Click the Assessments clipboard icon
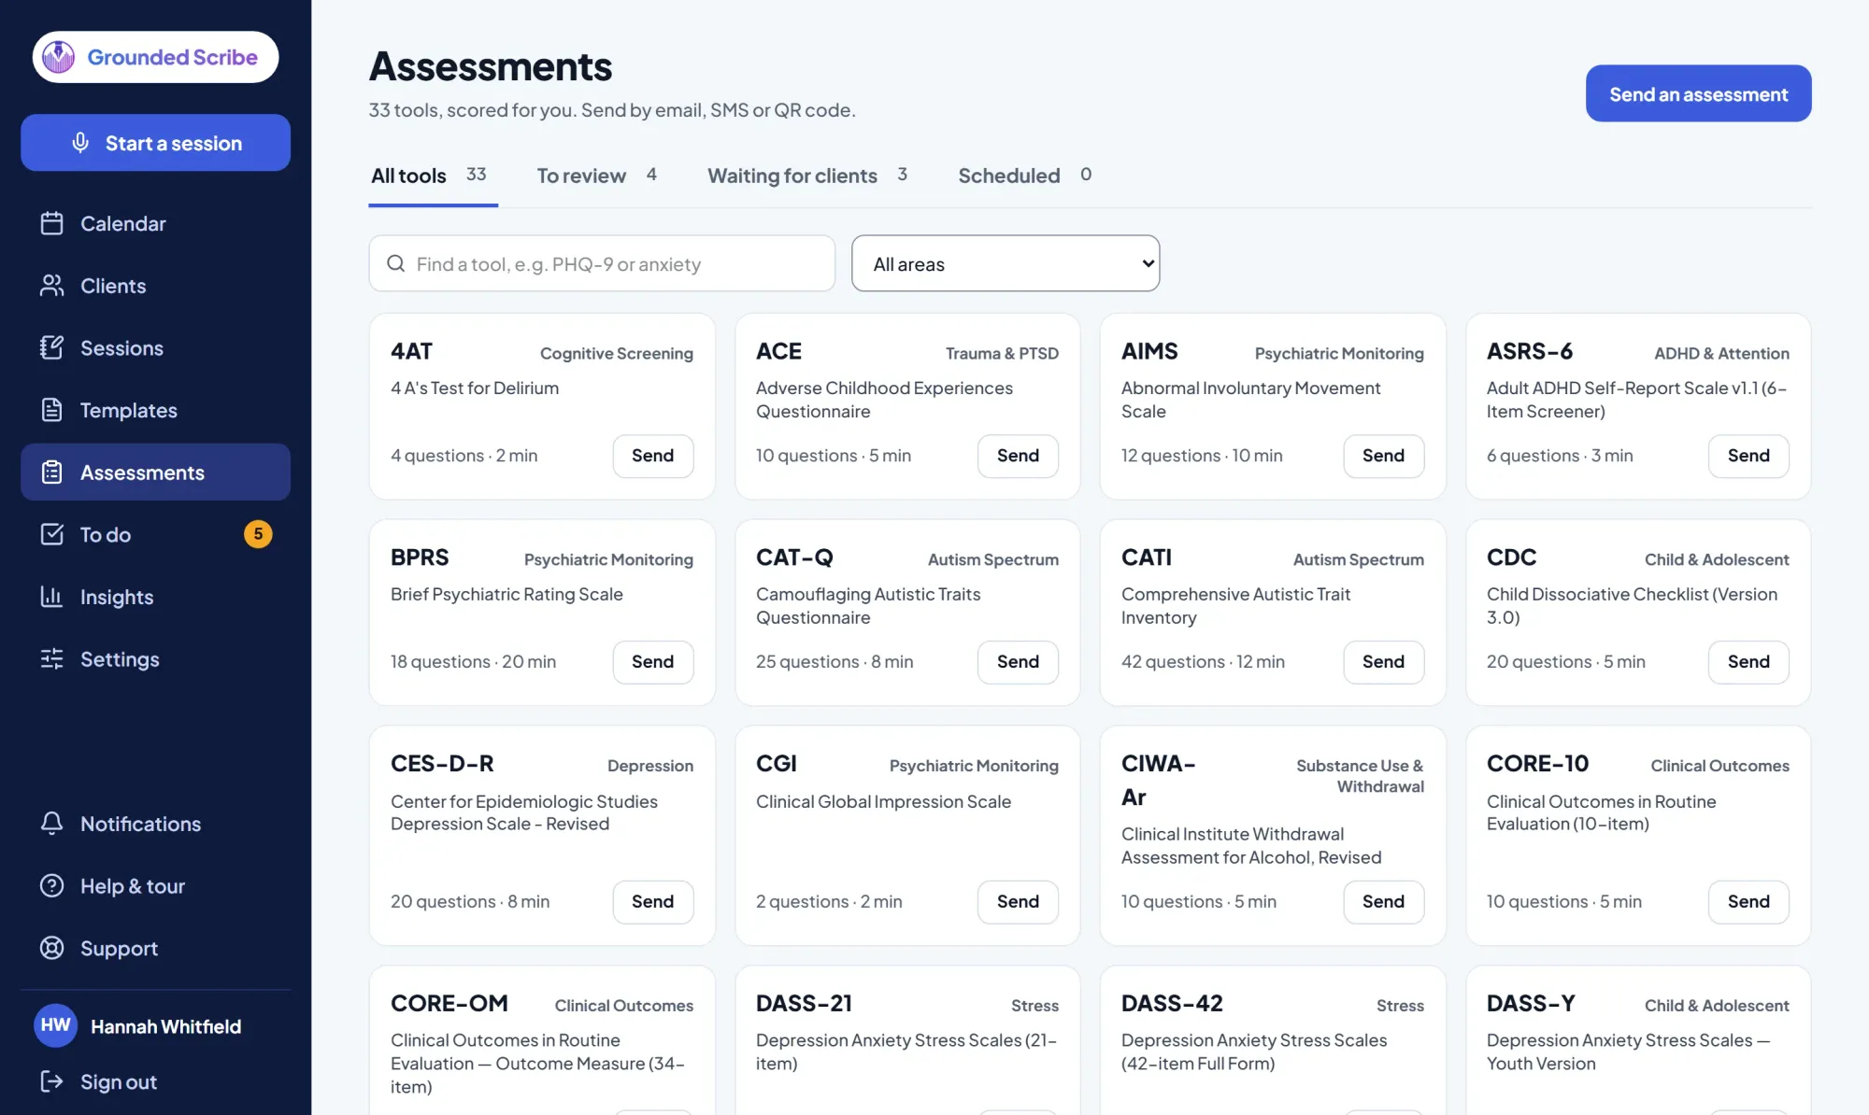1869x1115 pixels. [52, 473]
